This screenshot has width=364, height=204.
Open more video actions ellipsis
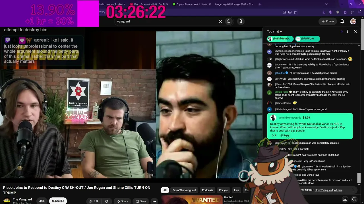click(x=154, y=201)
